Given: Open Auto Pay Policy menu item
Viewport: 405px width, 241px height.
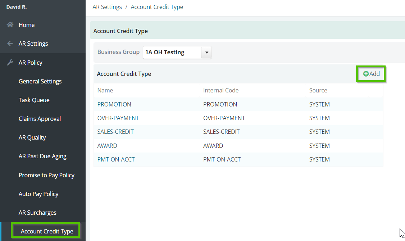Looking at the screenshot, I should (38, 194).
